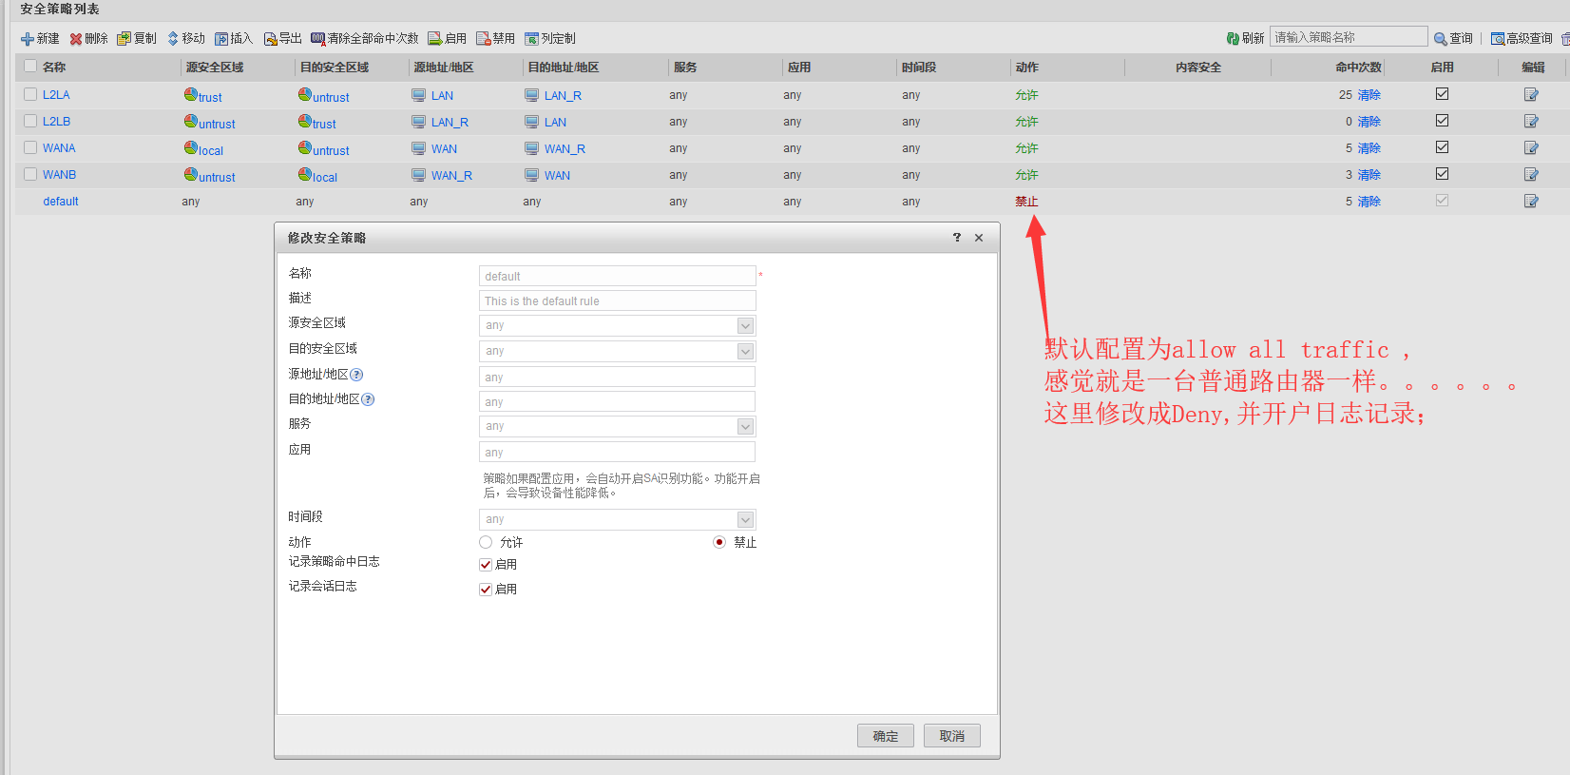Click the 取消 (Cancel) button
The image size is (1570, 775).
[x=952, y=736]
